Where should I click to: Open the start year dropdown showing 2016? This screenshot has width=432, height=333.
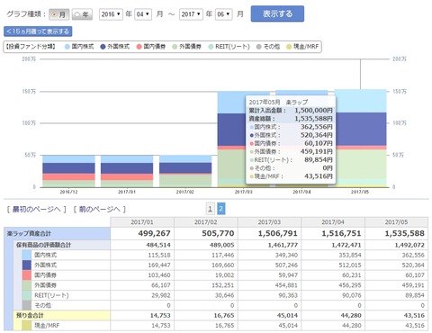111,14
